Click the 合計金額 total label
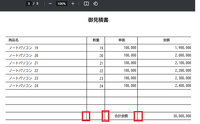Screen dimensions: 200x124 [x=121, y=116]
